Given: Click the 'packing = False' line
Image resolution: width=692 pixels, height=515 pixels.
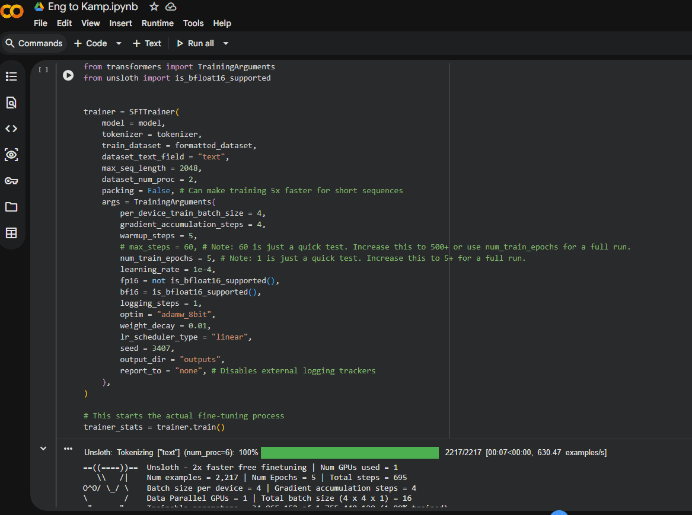Looking at the screenshot, I should pyautogui.click(x=252, y=190).
